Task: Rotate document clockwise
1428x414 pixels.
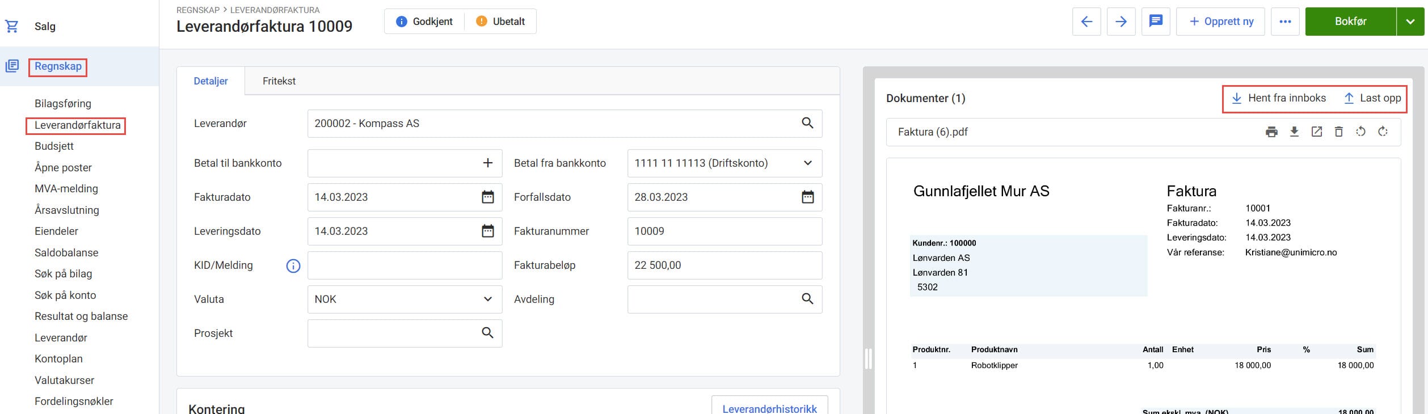Action: pos(1383,132)
